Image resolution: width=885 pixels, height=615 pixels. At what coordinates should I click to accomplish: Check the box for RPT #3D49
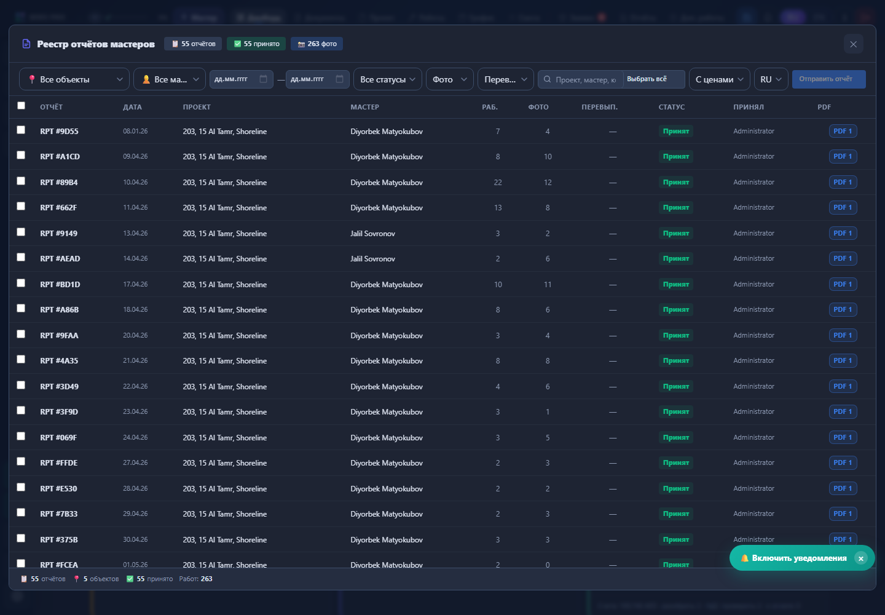(x=21, y=385)
